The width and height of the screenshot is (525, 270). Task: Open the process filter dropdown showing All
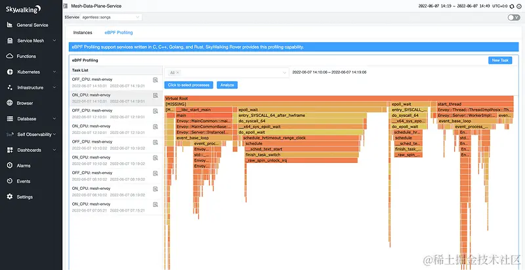point(228,72)
